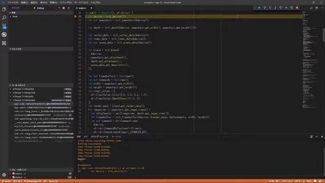Click the debug console input field
This screenshot has height=183, width=325.
coord(199,177)
